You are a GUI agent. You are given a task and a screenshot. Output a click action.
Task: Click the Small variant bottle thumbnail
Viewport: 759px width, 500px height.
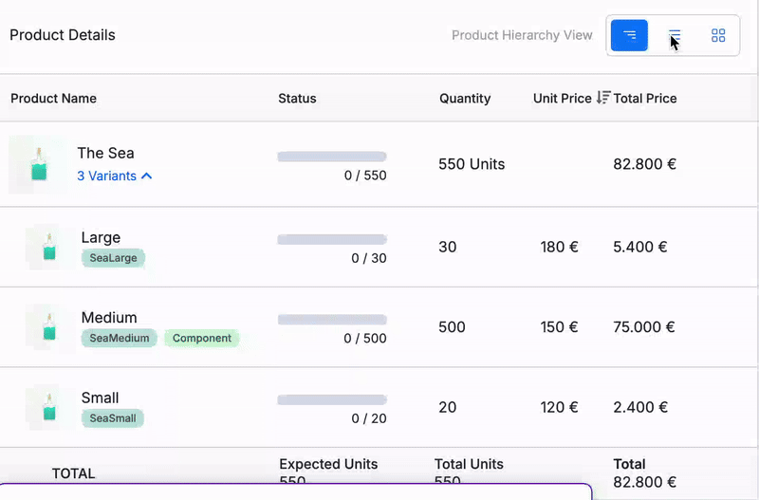point(49,407)
